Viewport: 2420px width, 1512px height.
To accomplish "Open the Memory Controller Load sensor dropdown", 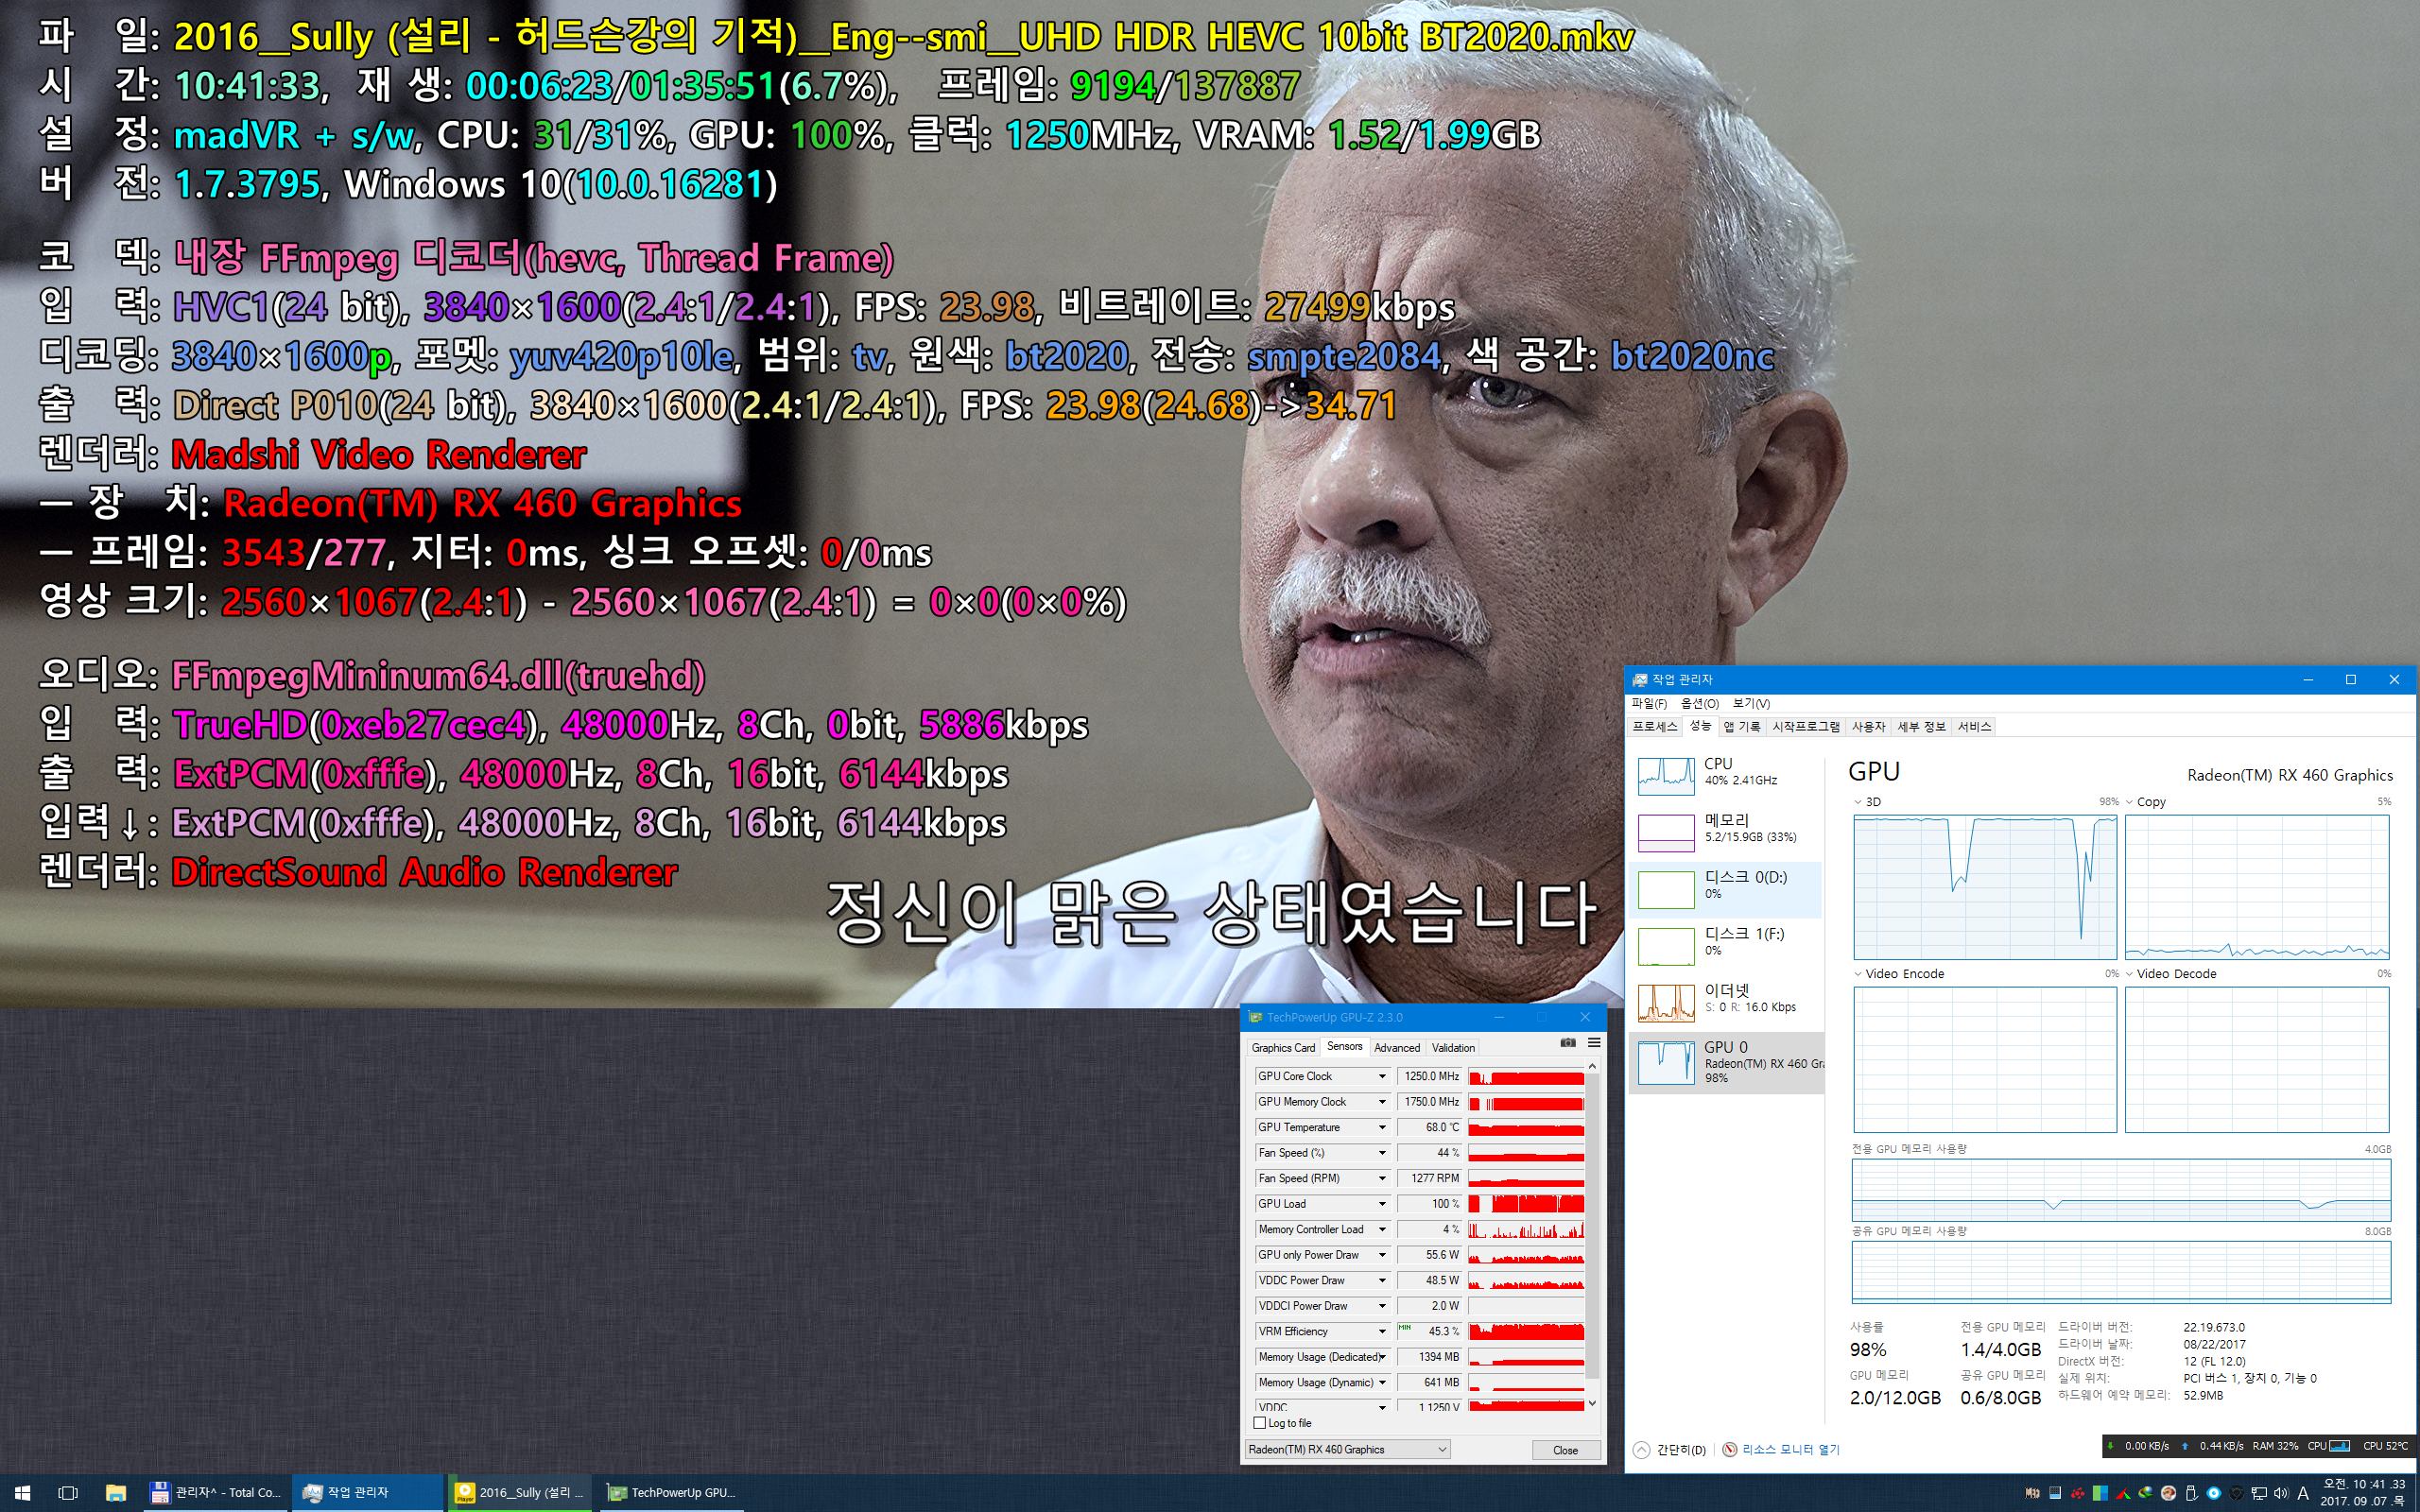I will (x=1383, y=1229).
